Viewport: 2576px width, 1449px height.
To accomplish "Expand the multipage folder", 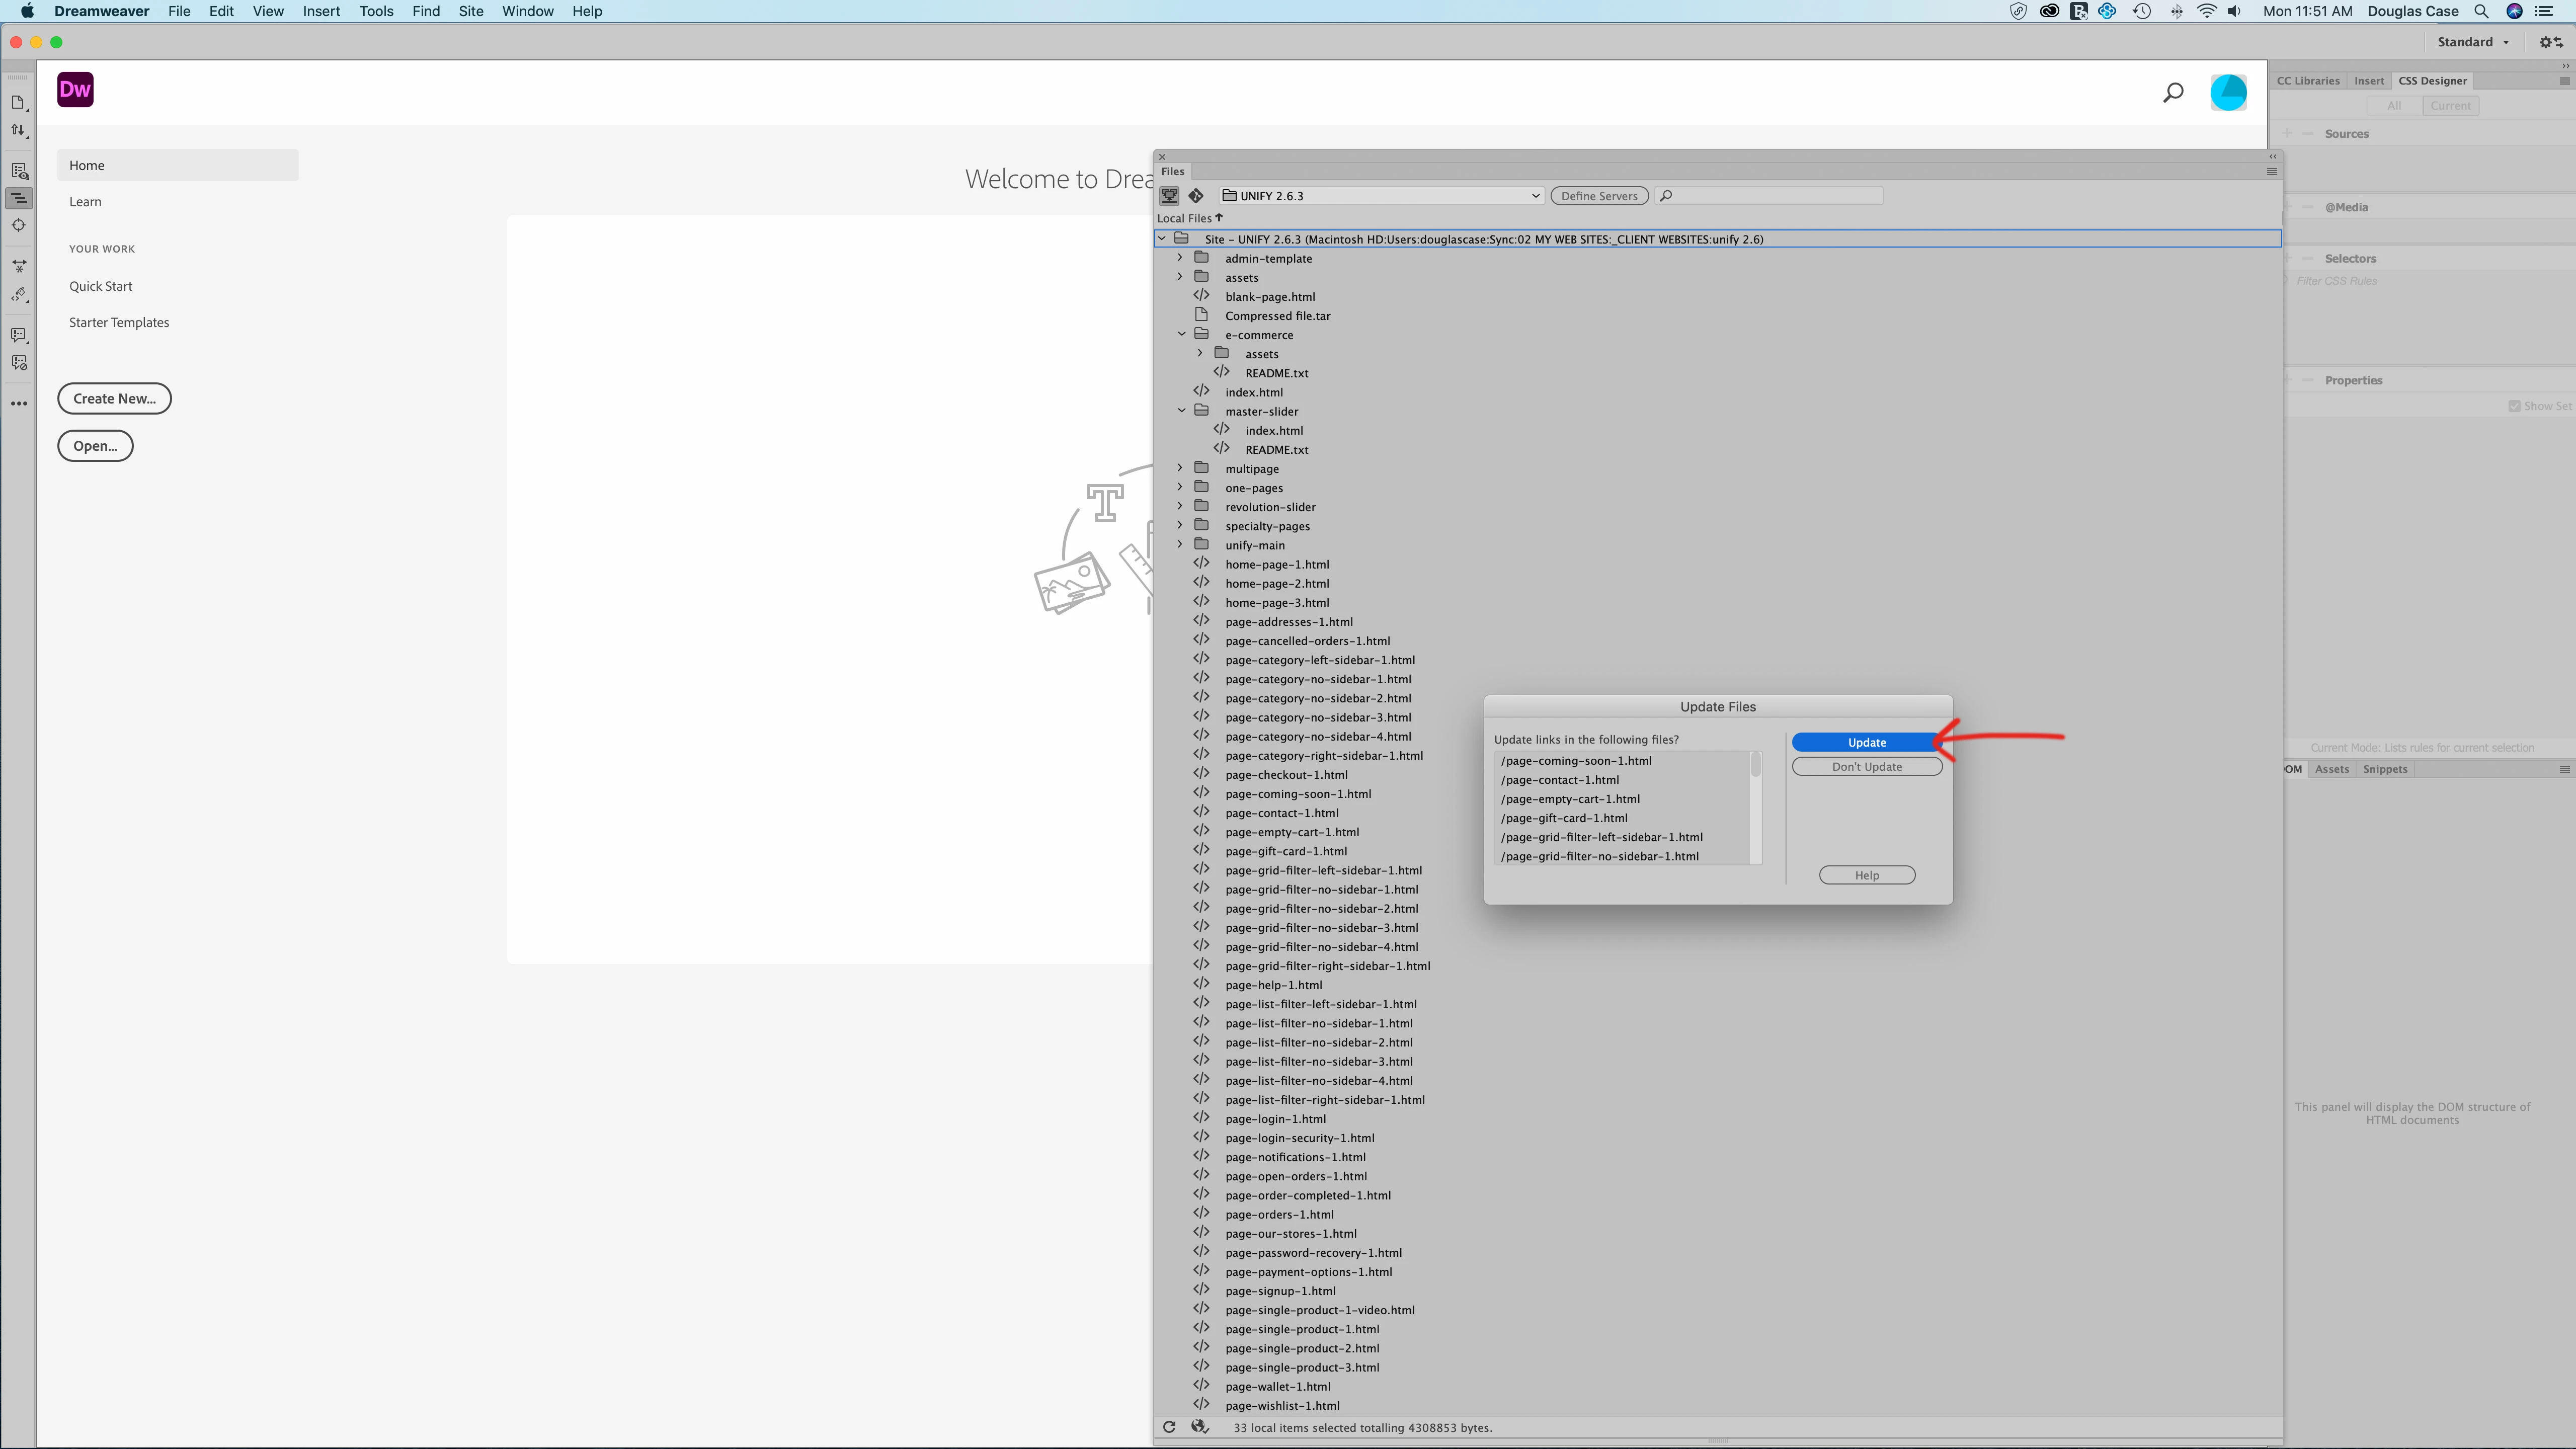I will (x=1180, y=468).
